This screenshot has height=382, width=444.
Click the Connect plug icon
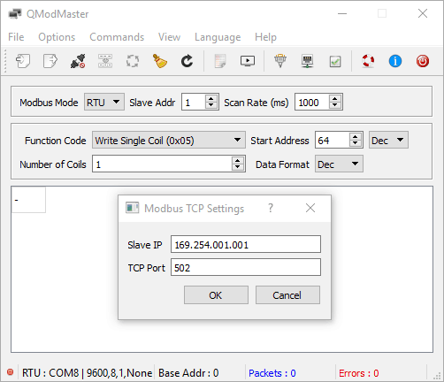(78, 61)
